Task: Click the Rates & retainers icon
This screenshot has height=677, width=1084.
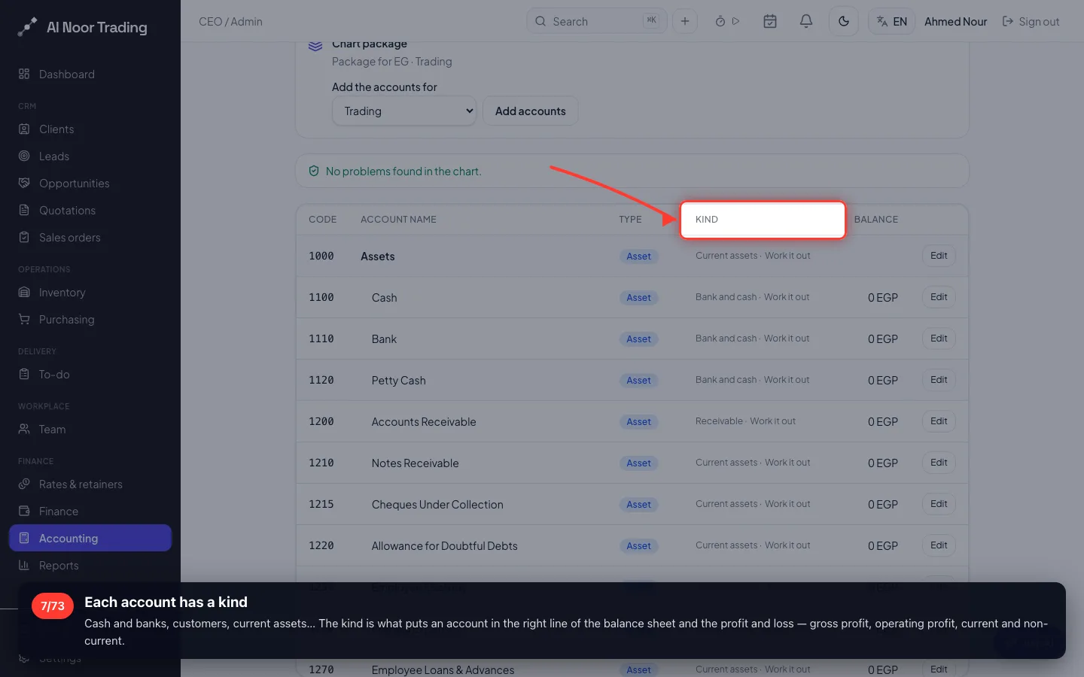Action: [x=24, y=484]
